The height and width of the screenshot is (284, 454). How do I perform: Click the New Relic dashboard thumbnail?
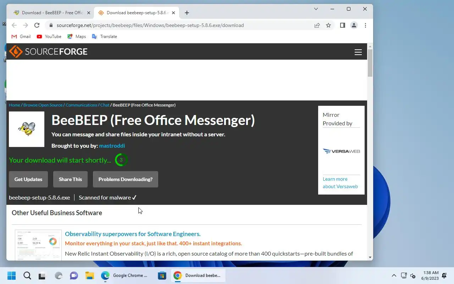pos(38,245)
